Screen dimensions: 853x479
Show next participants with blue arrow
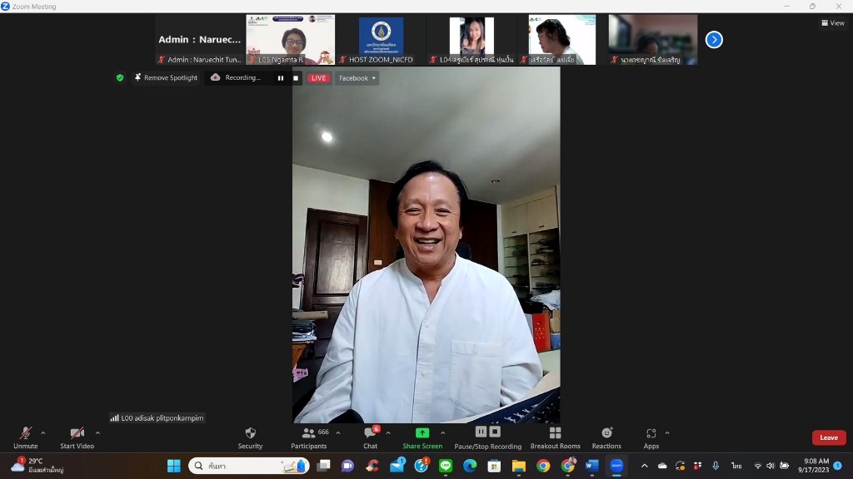714,40
